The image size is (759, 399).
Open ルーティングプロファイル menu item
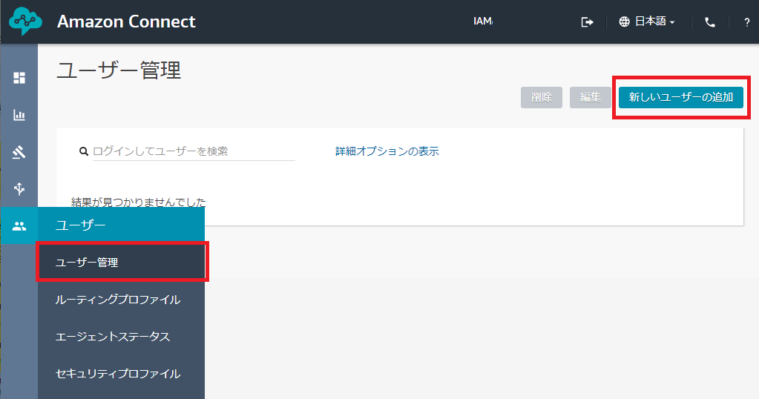(121, 300)
